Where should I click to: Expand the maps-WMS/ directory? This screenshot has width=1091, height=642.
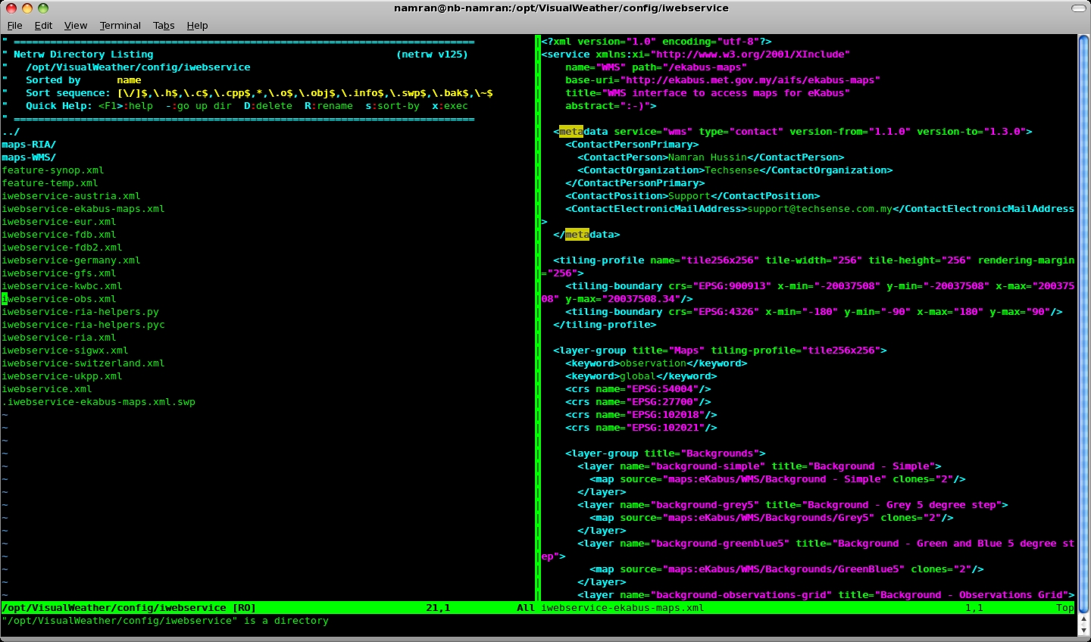pyautogui.click(x=29, y=157)
